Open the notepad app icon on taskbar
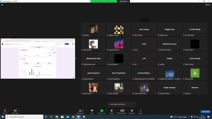Screen dimensions: 212x119 (84, 117)
